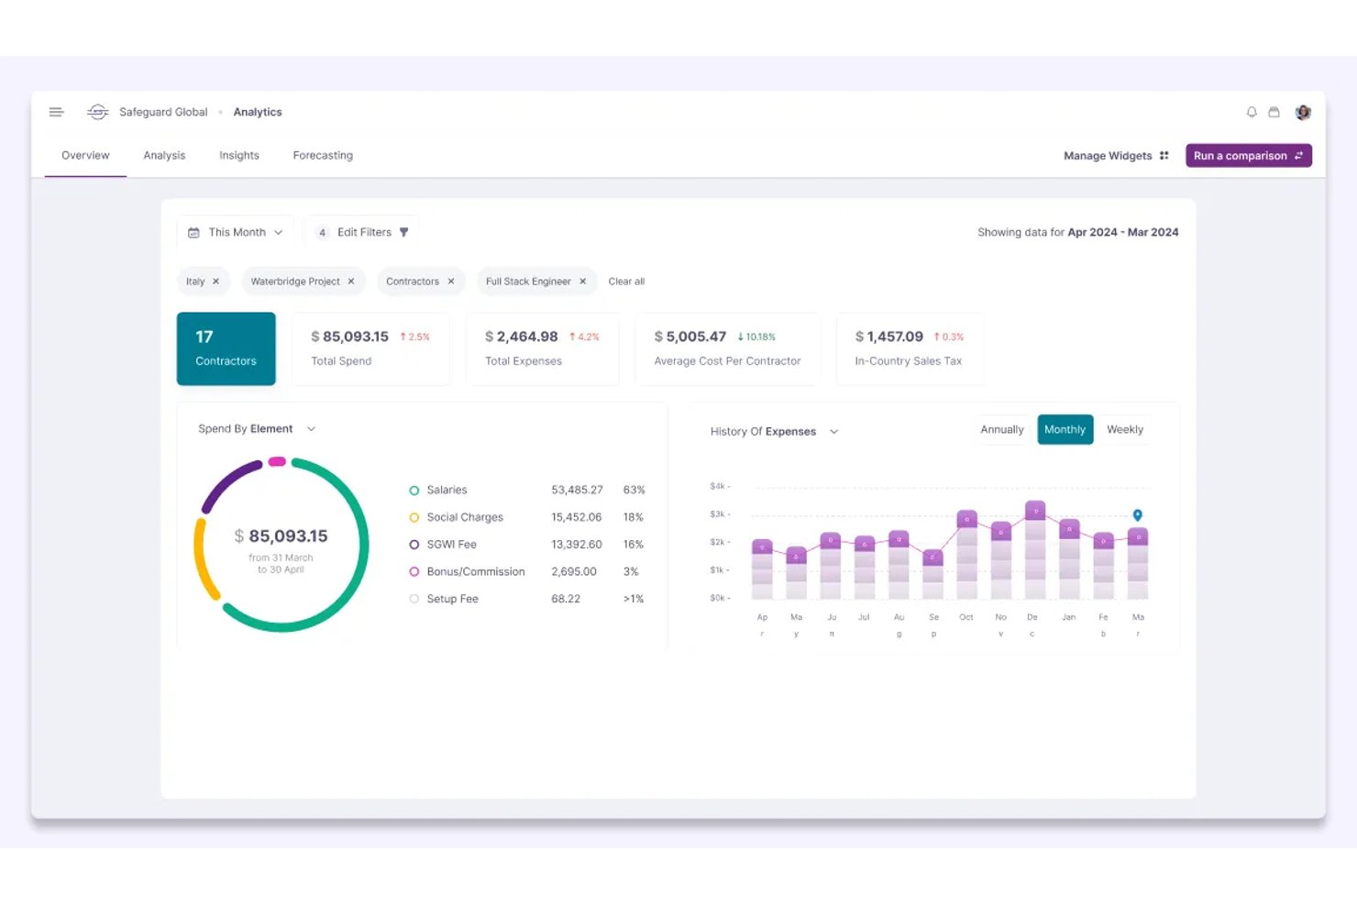The width and height of the screenshot is (1357, 905).
Task: Click the Safeguard Global breadcrumb text
Action: point(163,112)
